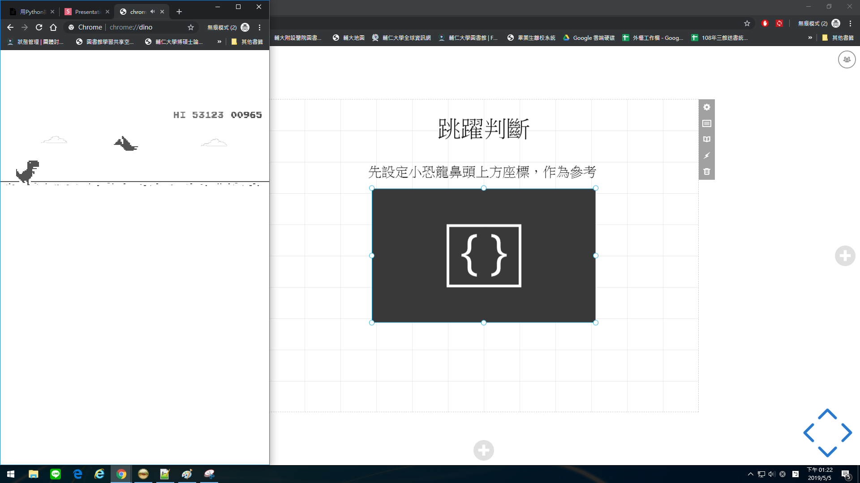The image size is (860, 483).
Task: Mute the chrome://dino tab audio
Action: pyautogui.click(x=152, y=12)
